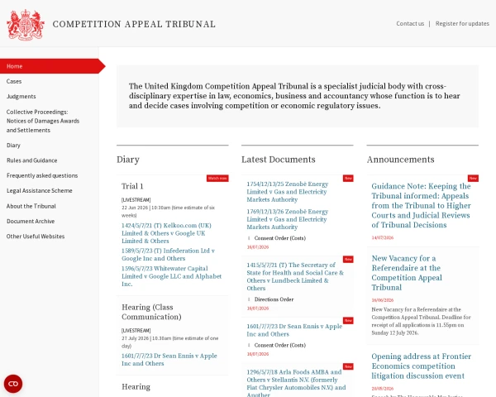Click Consent Order (Costs) under Ennis v Apple
The height and width of the screenshot is (397, 496).
[x=280, y=345]
